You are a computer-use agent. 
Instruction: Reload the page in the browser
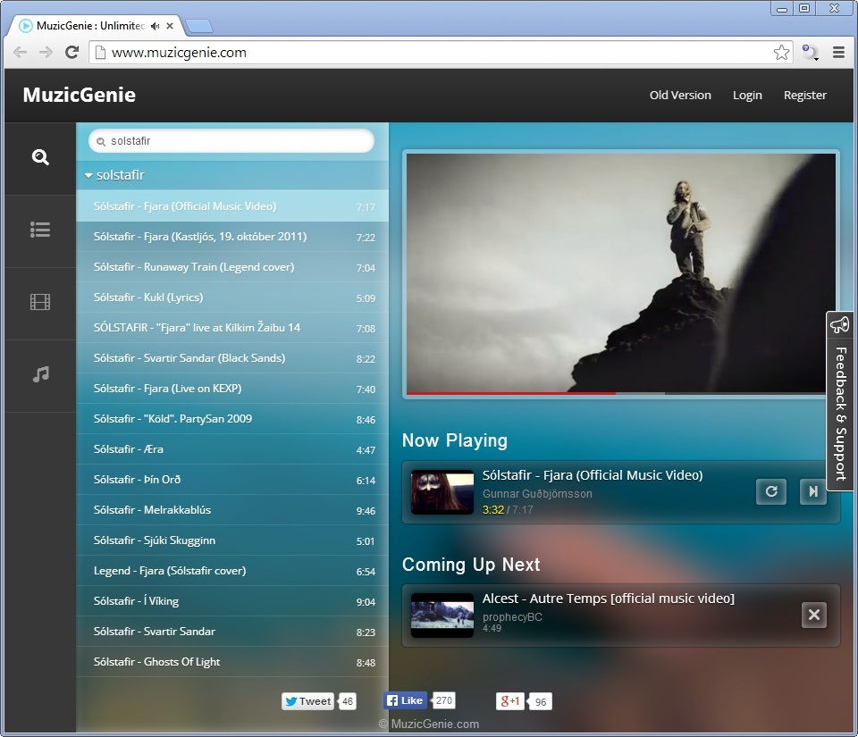click(72, 53)
